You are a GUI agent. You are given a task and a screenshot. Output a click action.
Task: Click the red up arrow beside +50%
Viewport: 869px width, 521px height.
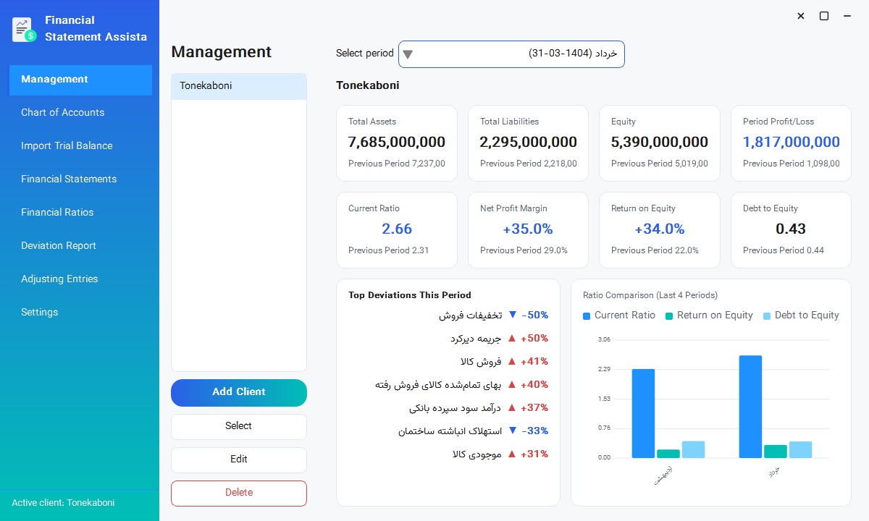(x=511, y=338)
